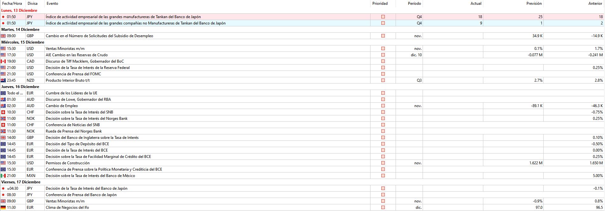This screenshot has height=211, width=605.
Task: Click the US flag icon for Permisos de Construcción
Action: (x=3, y=163)
